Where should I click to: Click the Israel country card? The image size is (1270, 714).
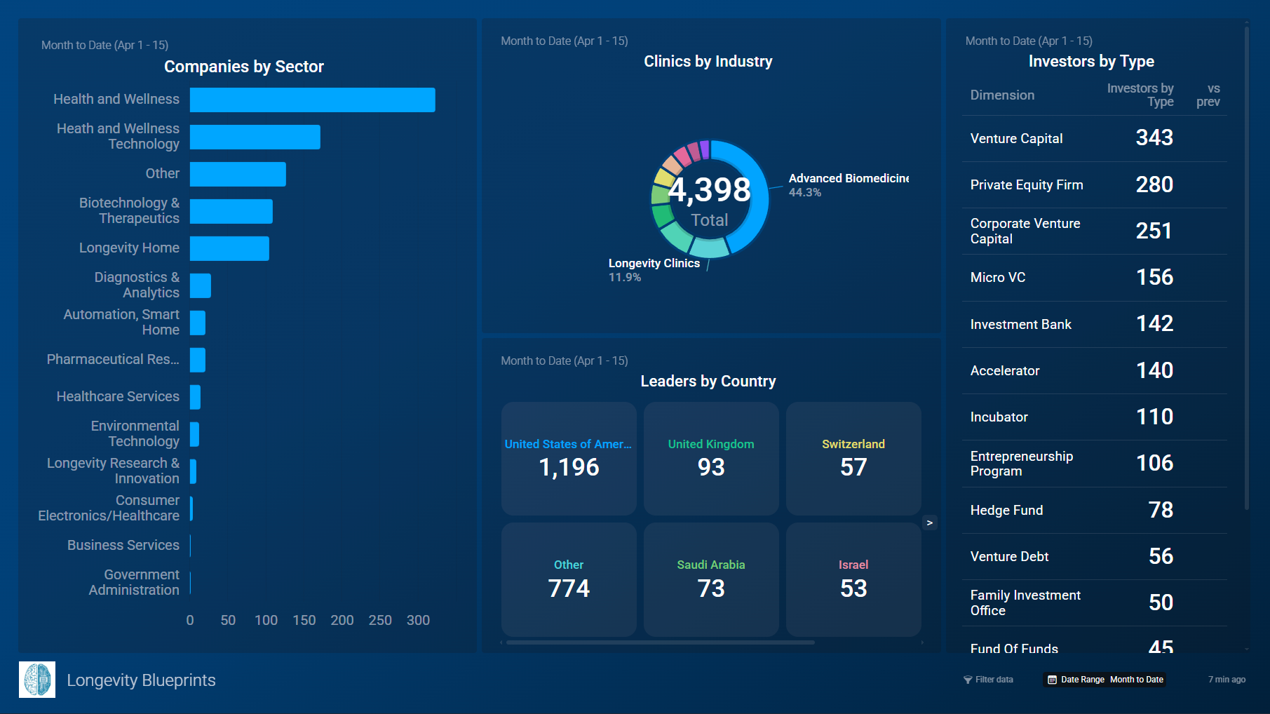853,579
